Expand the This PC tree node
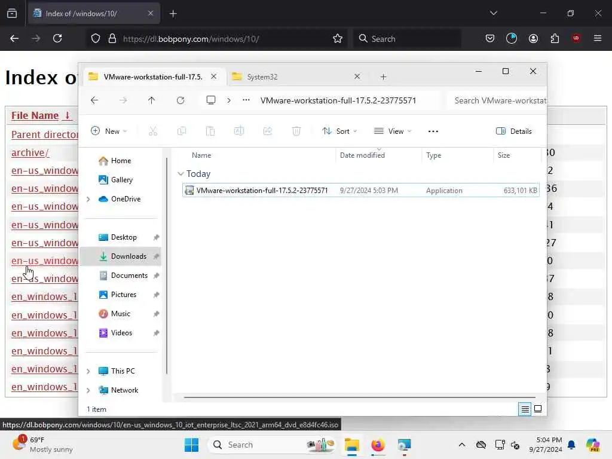Image resolution: width=612 pixels, height=459 pixels. point(88,371)
